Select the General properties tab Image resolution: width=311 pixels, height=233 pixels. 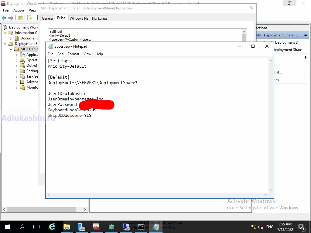47,19
